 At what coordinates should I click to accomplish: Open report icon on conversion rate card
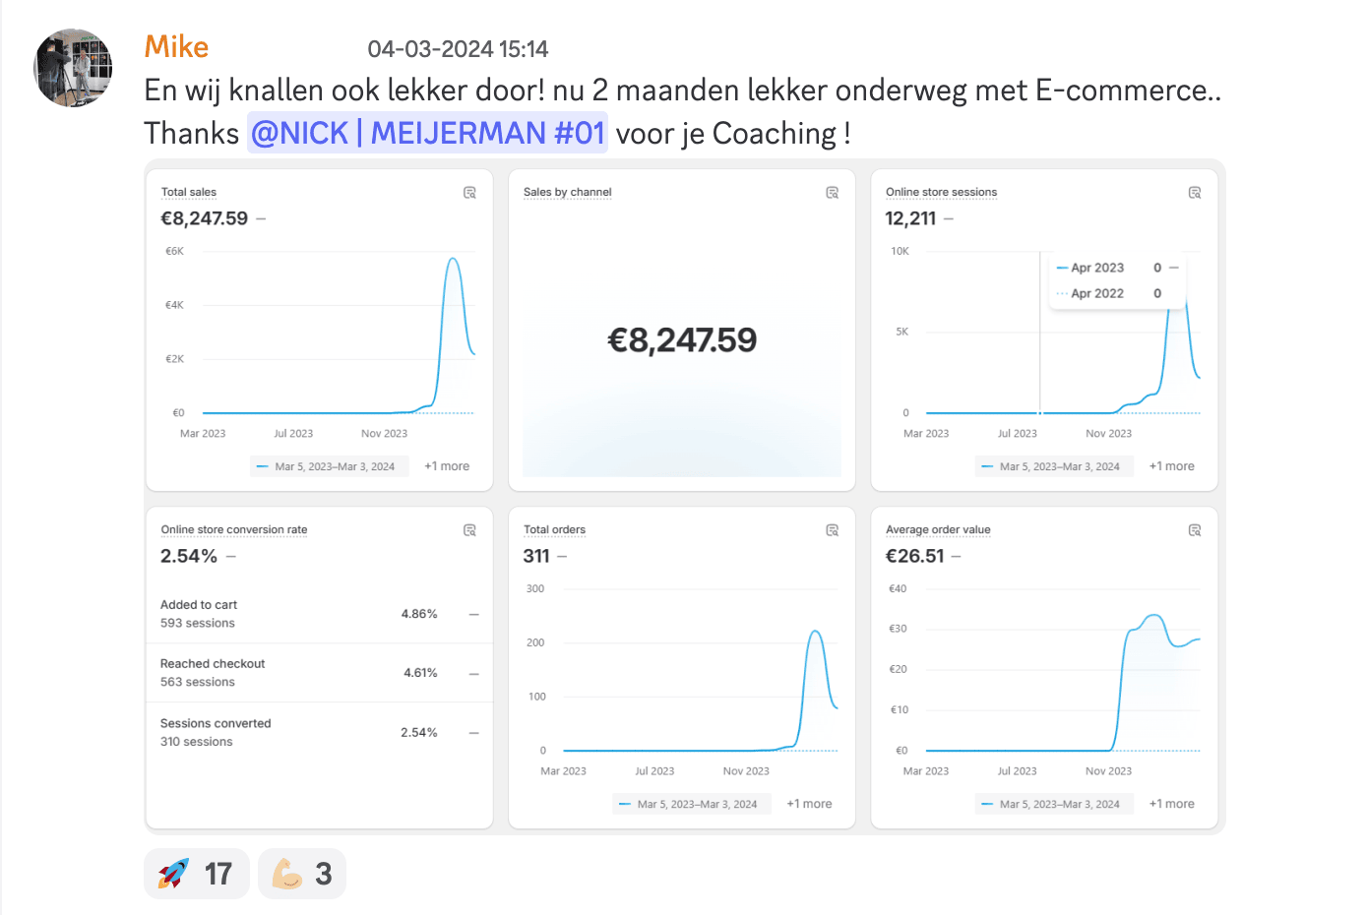(469, 530)
